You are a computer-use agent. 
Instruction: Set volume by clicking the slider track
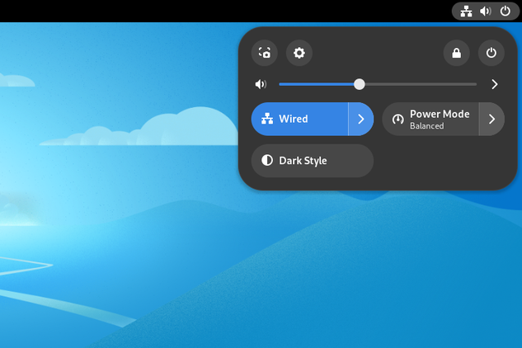(x=378, y=84)
